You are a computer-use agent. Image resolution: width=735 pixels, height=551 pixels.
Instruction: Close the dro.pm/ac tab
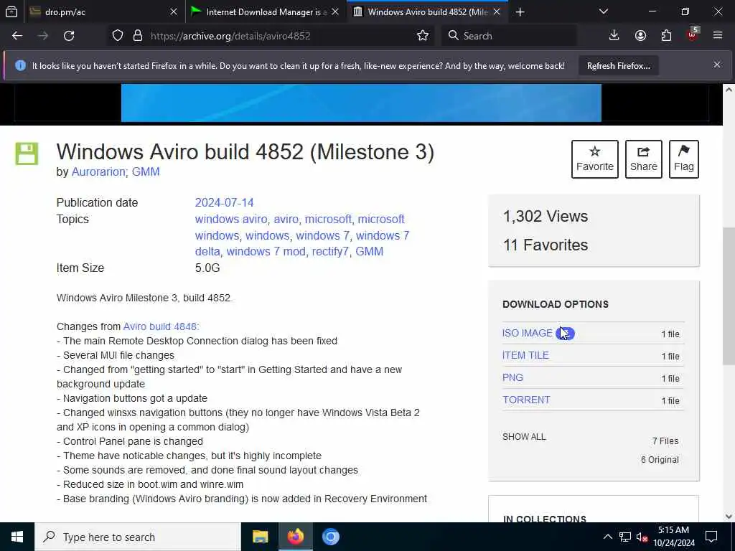pos(174,11)
